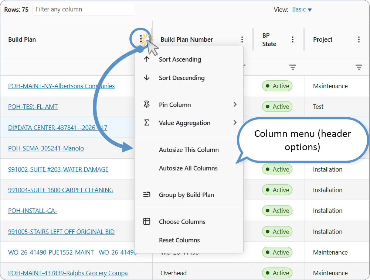Choose Sort Descending from the column menu
This screenshot has width=370, height=280.
189,78
